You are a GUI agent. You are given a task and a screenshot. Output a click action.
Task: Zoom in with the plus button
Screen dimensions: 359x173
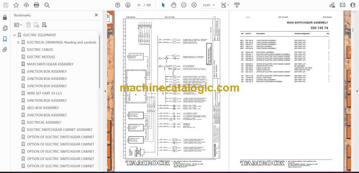click(x=194, y=5)
